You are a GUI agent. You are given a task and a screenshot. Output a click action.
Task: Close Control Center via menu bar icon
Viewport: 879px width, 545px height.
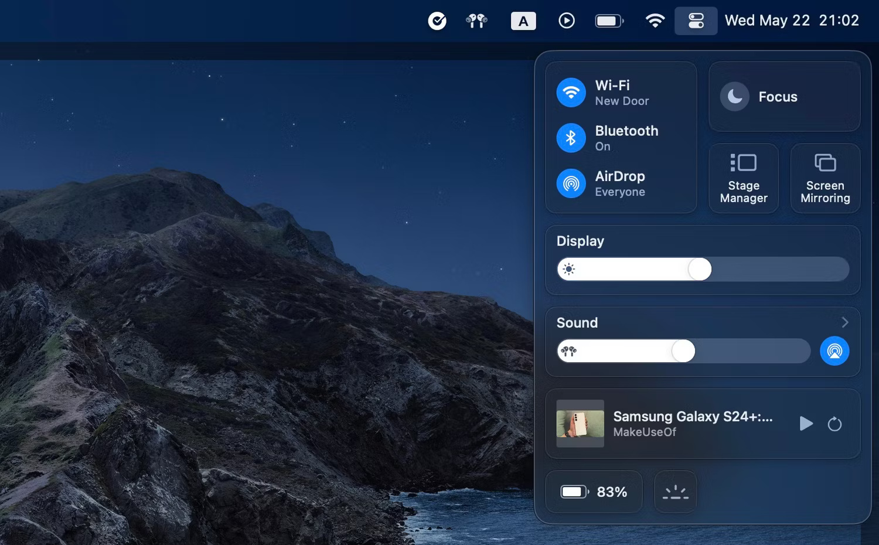click(696, 21)
